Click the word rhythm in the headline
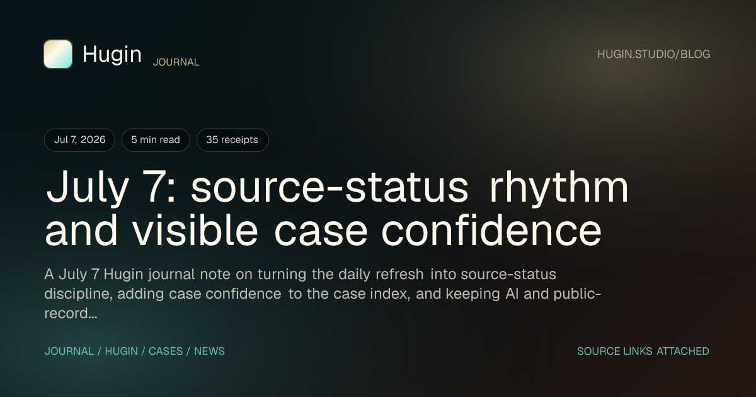Image resolution: width=756 pixels, height=397 pixels. [x=559, y=187]
